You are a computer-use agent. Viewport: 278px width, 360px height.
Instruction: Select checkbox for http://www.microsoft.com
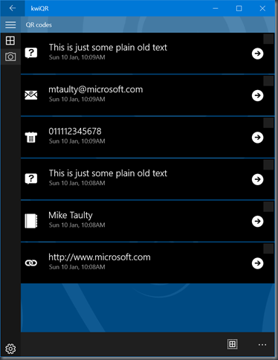[268, 248]
